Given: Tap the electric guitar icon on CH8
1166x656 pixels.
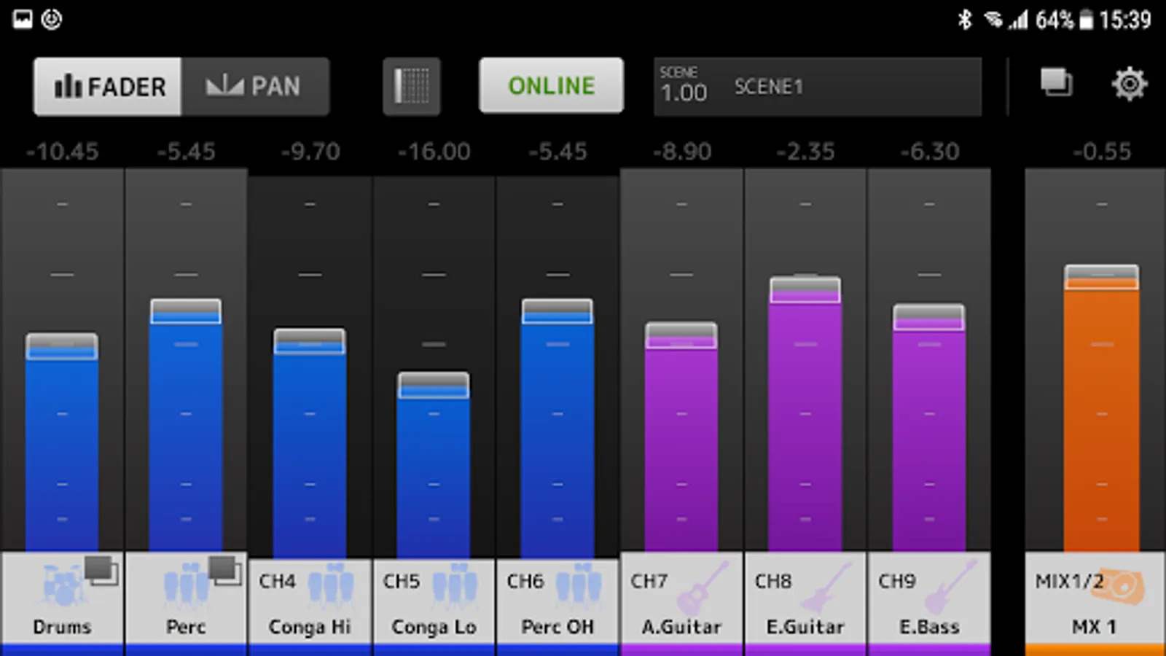Looking at the screenshot, I should (826, 587).
